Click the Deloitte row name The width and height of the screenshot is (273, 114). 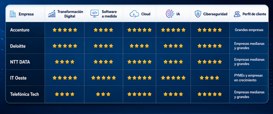17,46
